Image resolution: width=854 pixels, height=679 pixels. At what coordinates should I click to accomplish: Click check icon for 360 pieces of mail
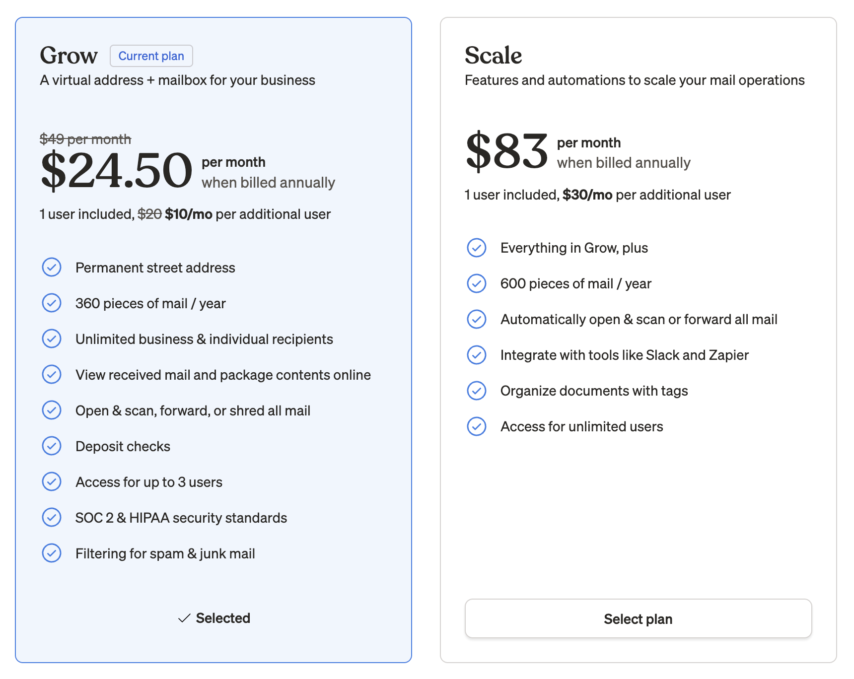[x=52, y=303]
